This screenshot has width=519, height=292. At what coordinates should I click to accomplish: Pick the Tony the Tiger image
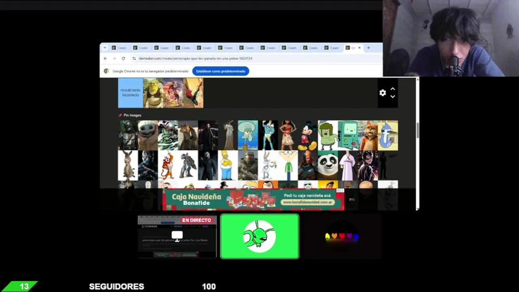(x=168, y=165)
